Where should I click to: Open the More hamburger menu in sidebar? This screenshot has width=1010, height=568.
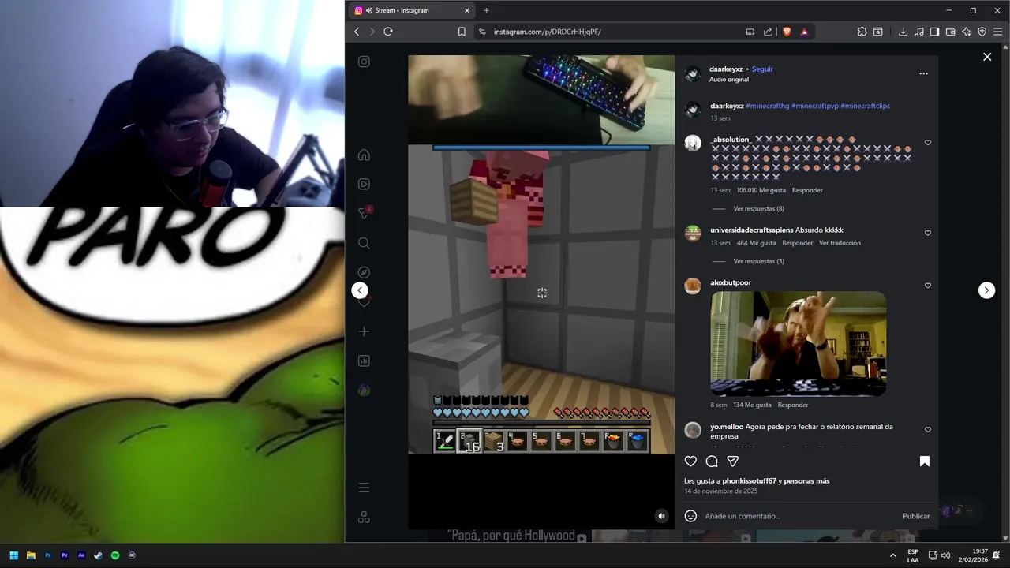click(x=364, y=488)
